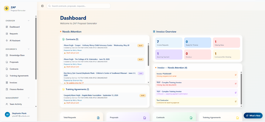
Task: Open external link icon for Invoice #6a0dddd1
Action: tap(236, 75)
